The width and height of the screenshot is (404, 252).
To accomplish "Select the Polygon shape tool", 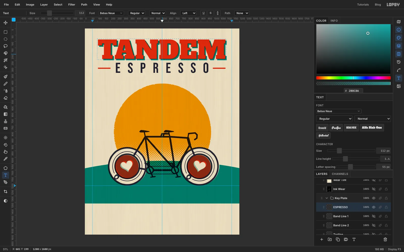I will point(6,168).
